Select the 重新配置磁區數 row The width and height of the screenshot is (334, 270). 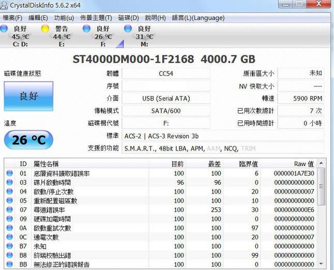point(161,201)
